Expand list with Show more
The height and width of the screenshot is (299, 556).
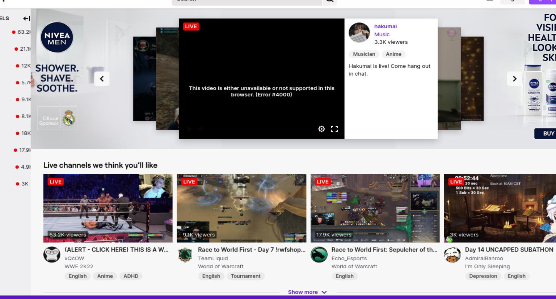307,292
